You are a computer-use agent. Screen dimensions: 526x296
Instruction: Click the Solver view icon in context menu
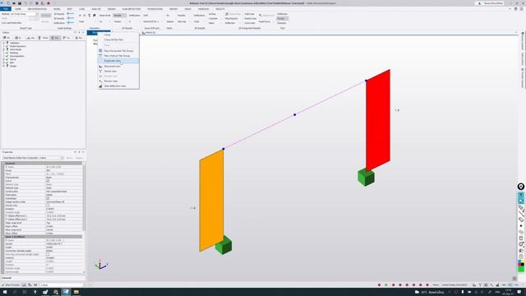coord(100,72)
